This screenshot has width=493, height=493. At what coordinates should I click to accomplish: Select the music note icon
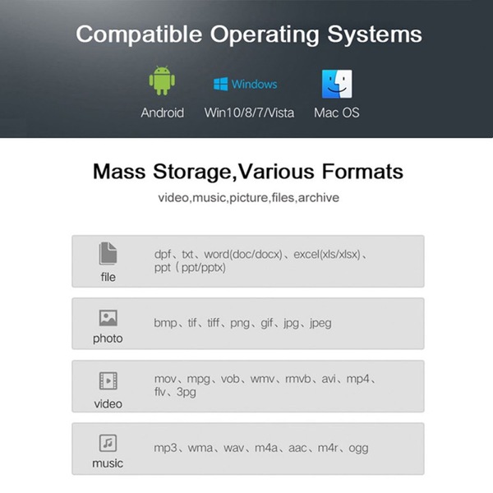pyautogui.click(x=108, y=443)
